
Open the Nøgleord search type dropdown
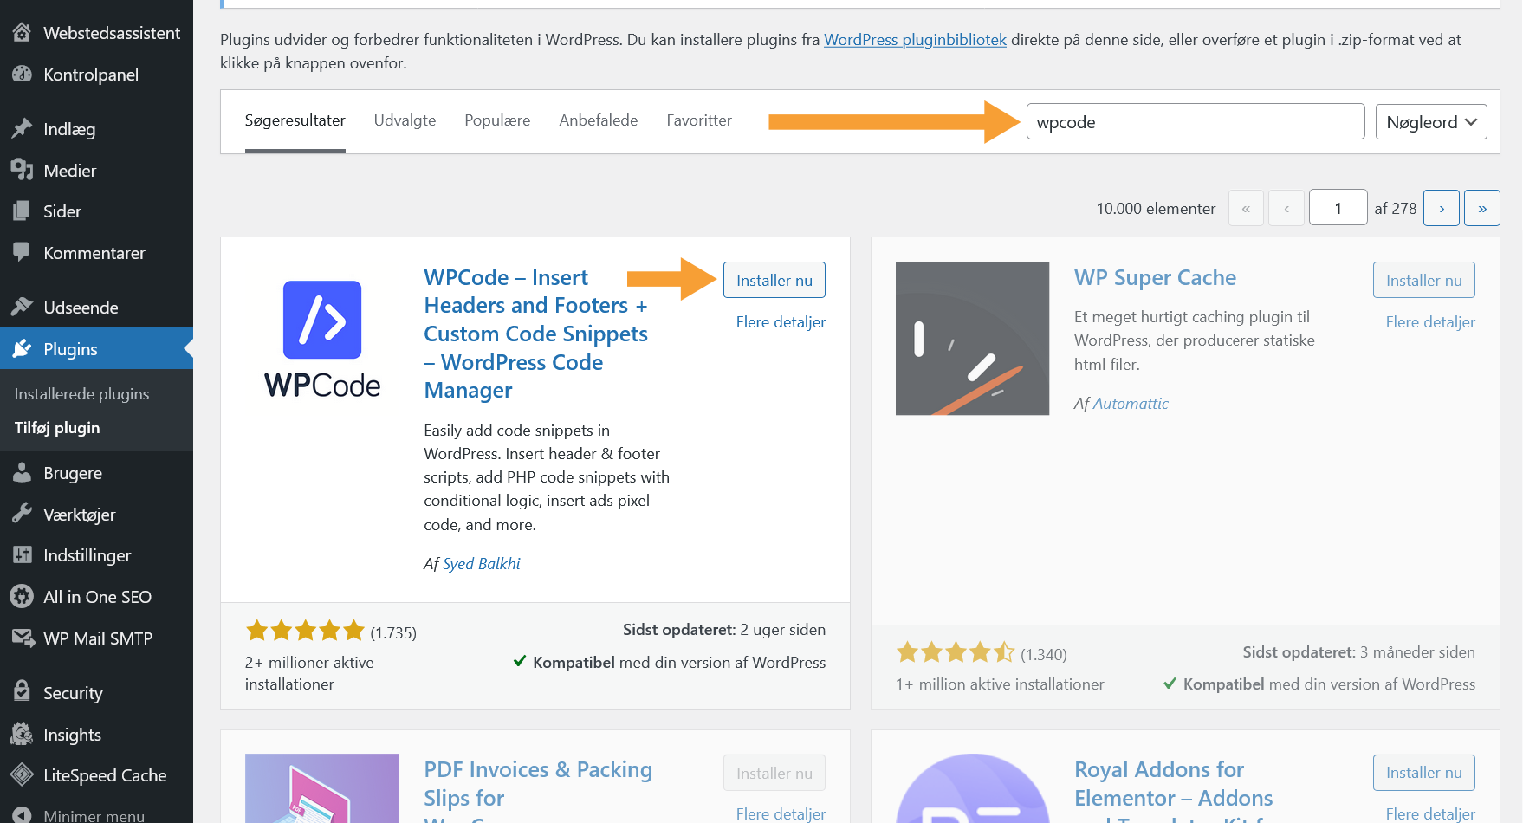(1430, 122)
